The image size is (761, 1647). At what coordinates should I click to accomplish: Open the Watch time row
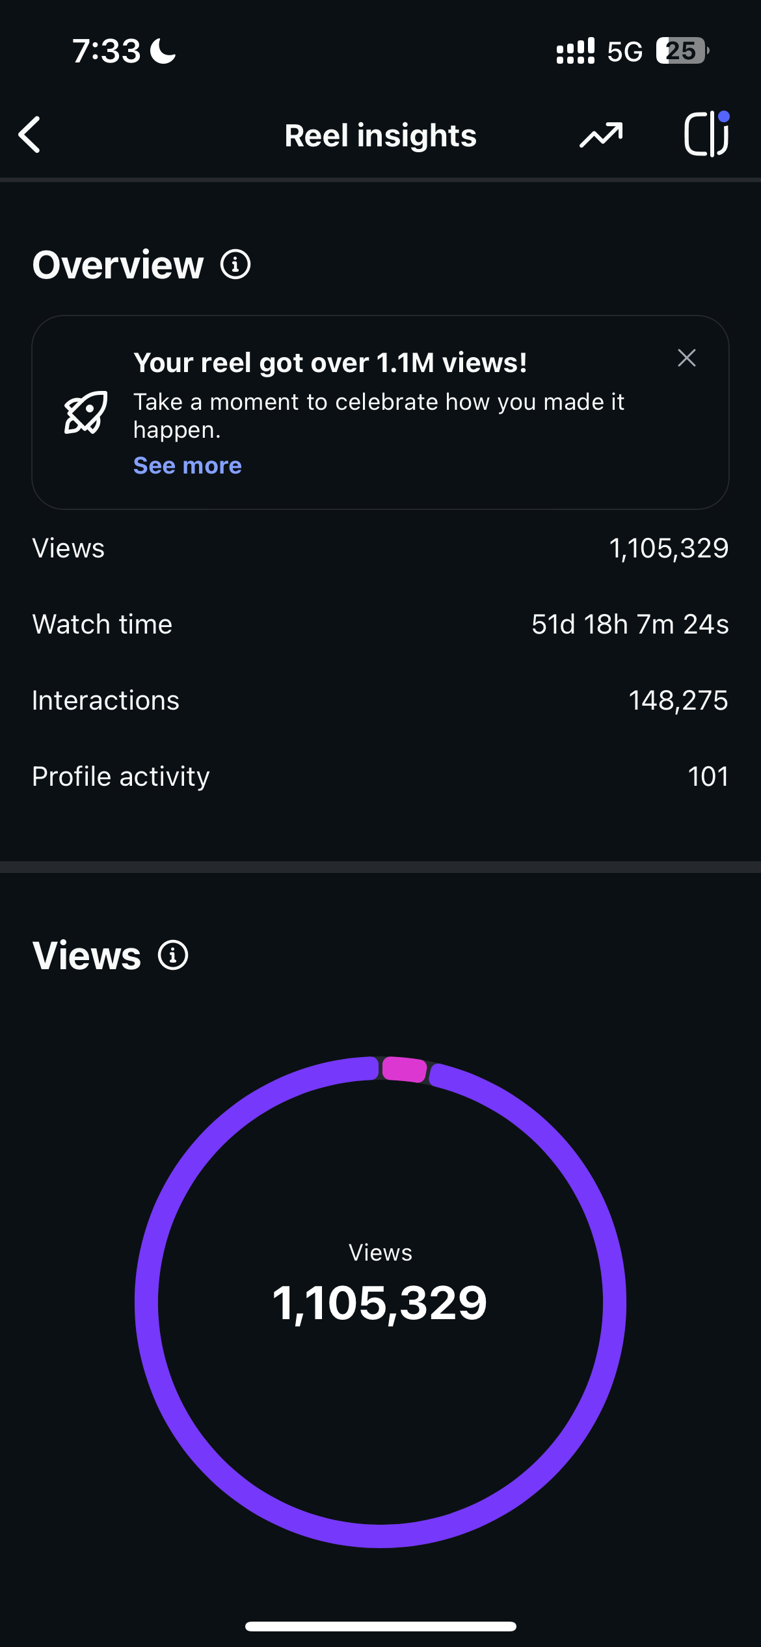pyautogui.click(x=380, y=624)
